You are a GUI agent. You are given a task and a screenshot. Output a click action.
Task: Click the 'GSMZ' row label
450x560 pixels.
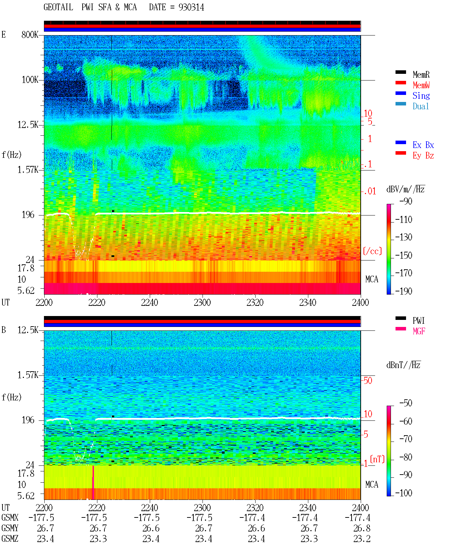tap(10, 539)
